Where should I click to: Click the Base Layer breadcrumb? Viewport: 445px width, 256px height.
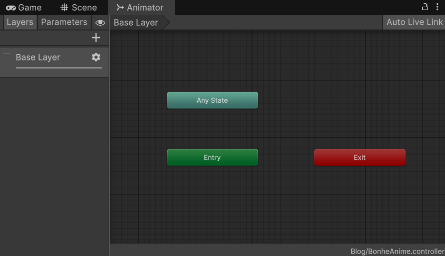point(136,23)
